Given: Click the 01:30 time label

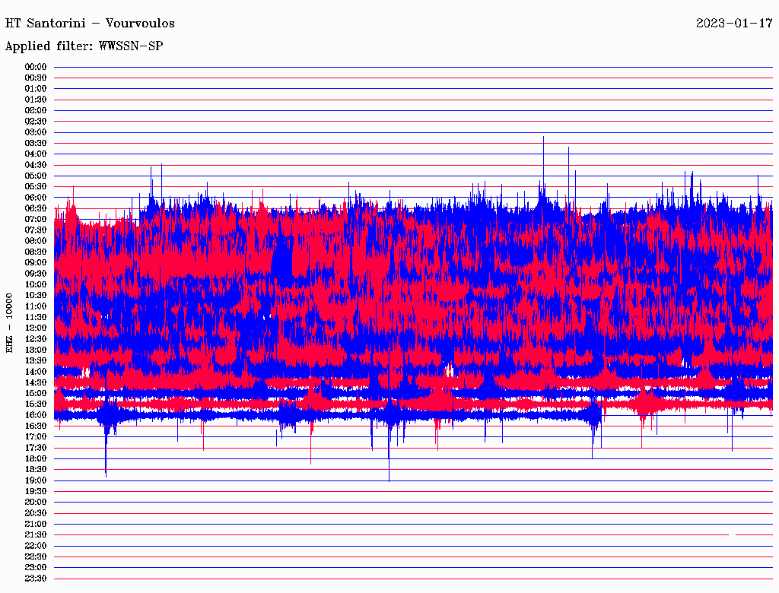Looking at the screenshot, I should (36, 100).
